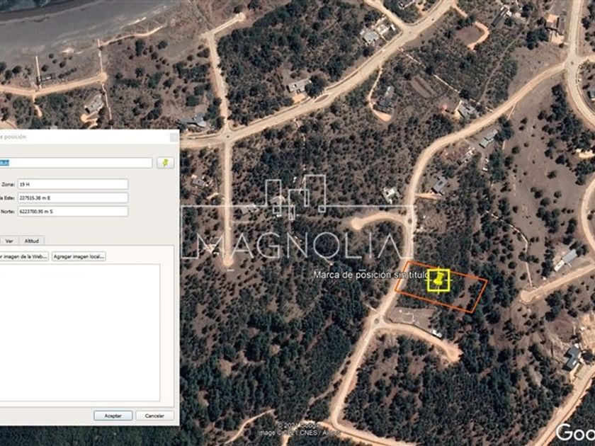Edit the Zona field showing 19 H

[x=73, y=184]
